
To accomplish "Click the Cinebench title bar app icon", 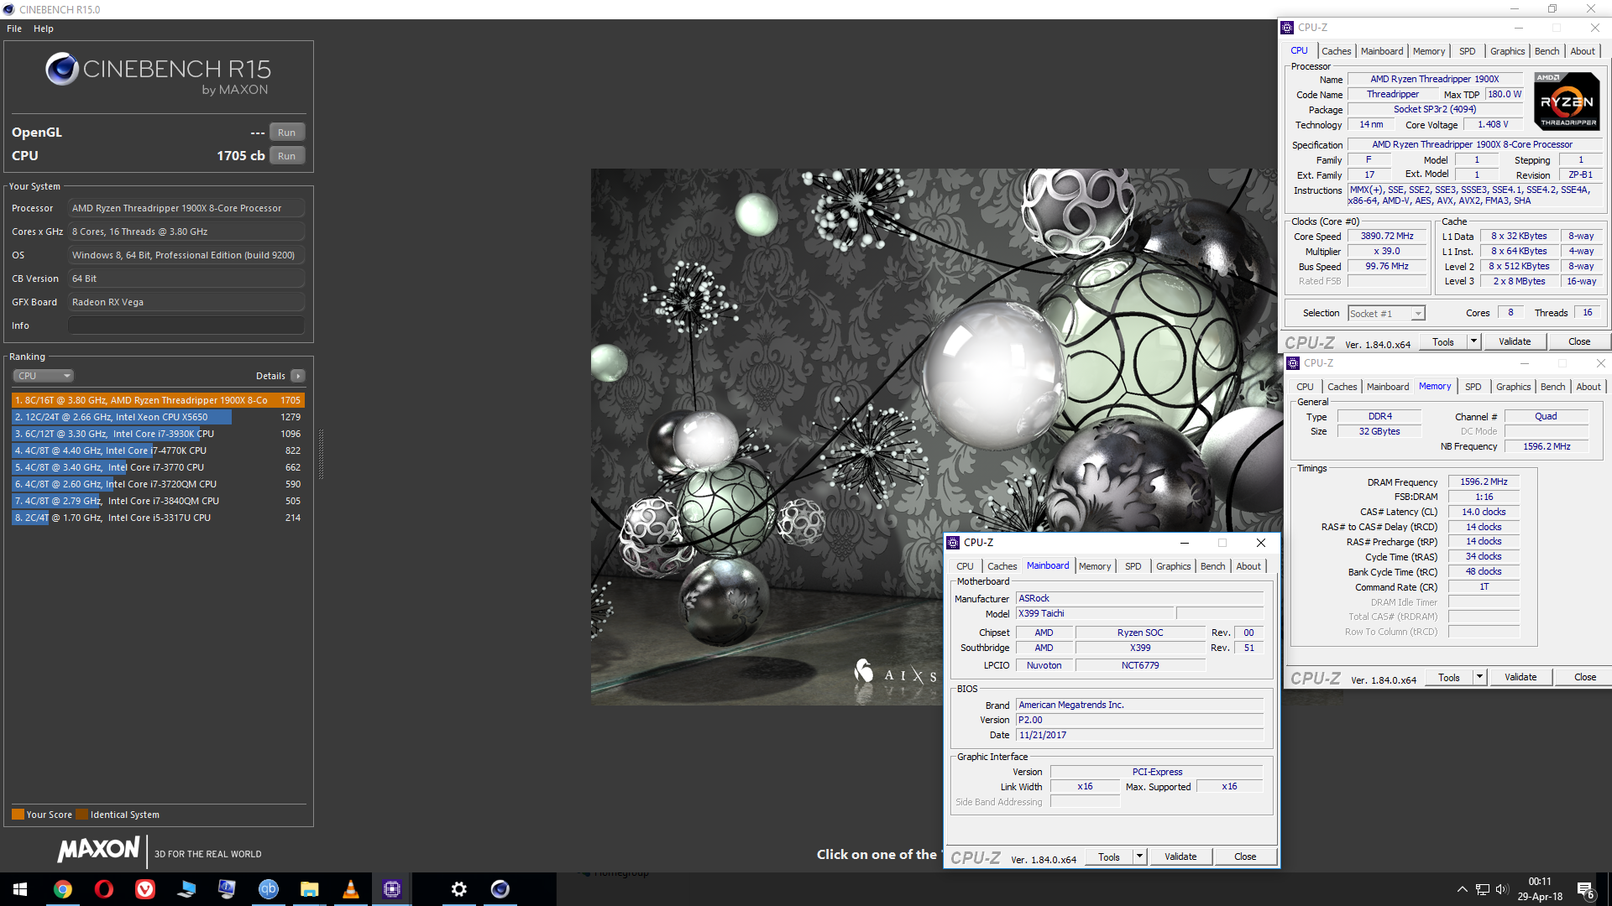I will [8, 9].
